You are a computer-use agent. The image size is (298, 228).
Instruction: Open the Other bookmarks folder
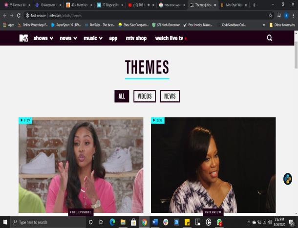tap(282, 25)
